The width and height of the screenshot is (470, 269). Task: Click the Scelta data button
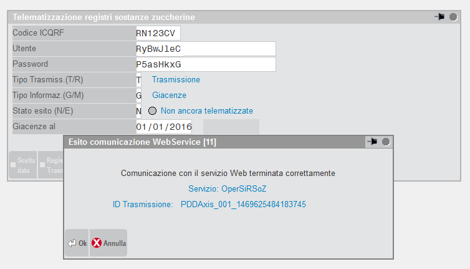point(23,165)
